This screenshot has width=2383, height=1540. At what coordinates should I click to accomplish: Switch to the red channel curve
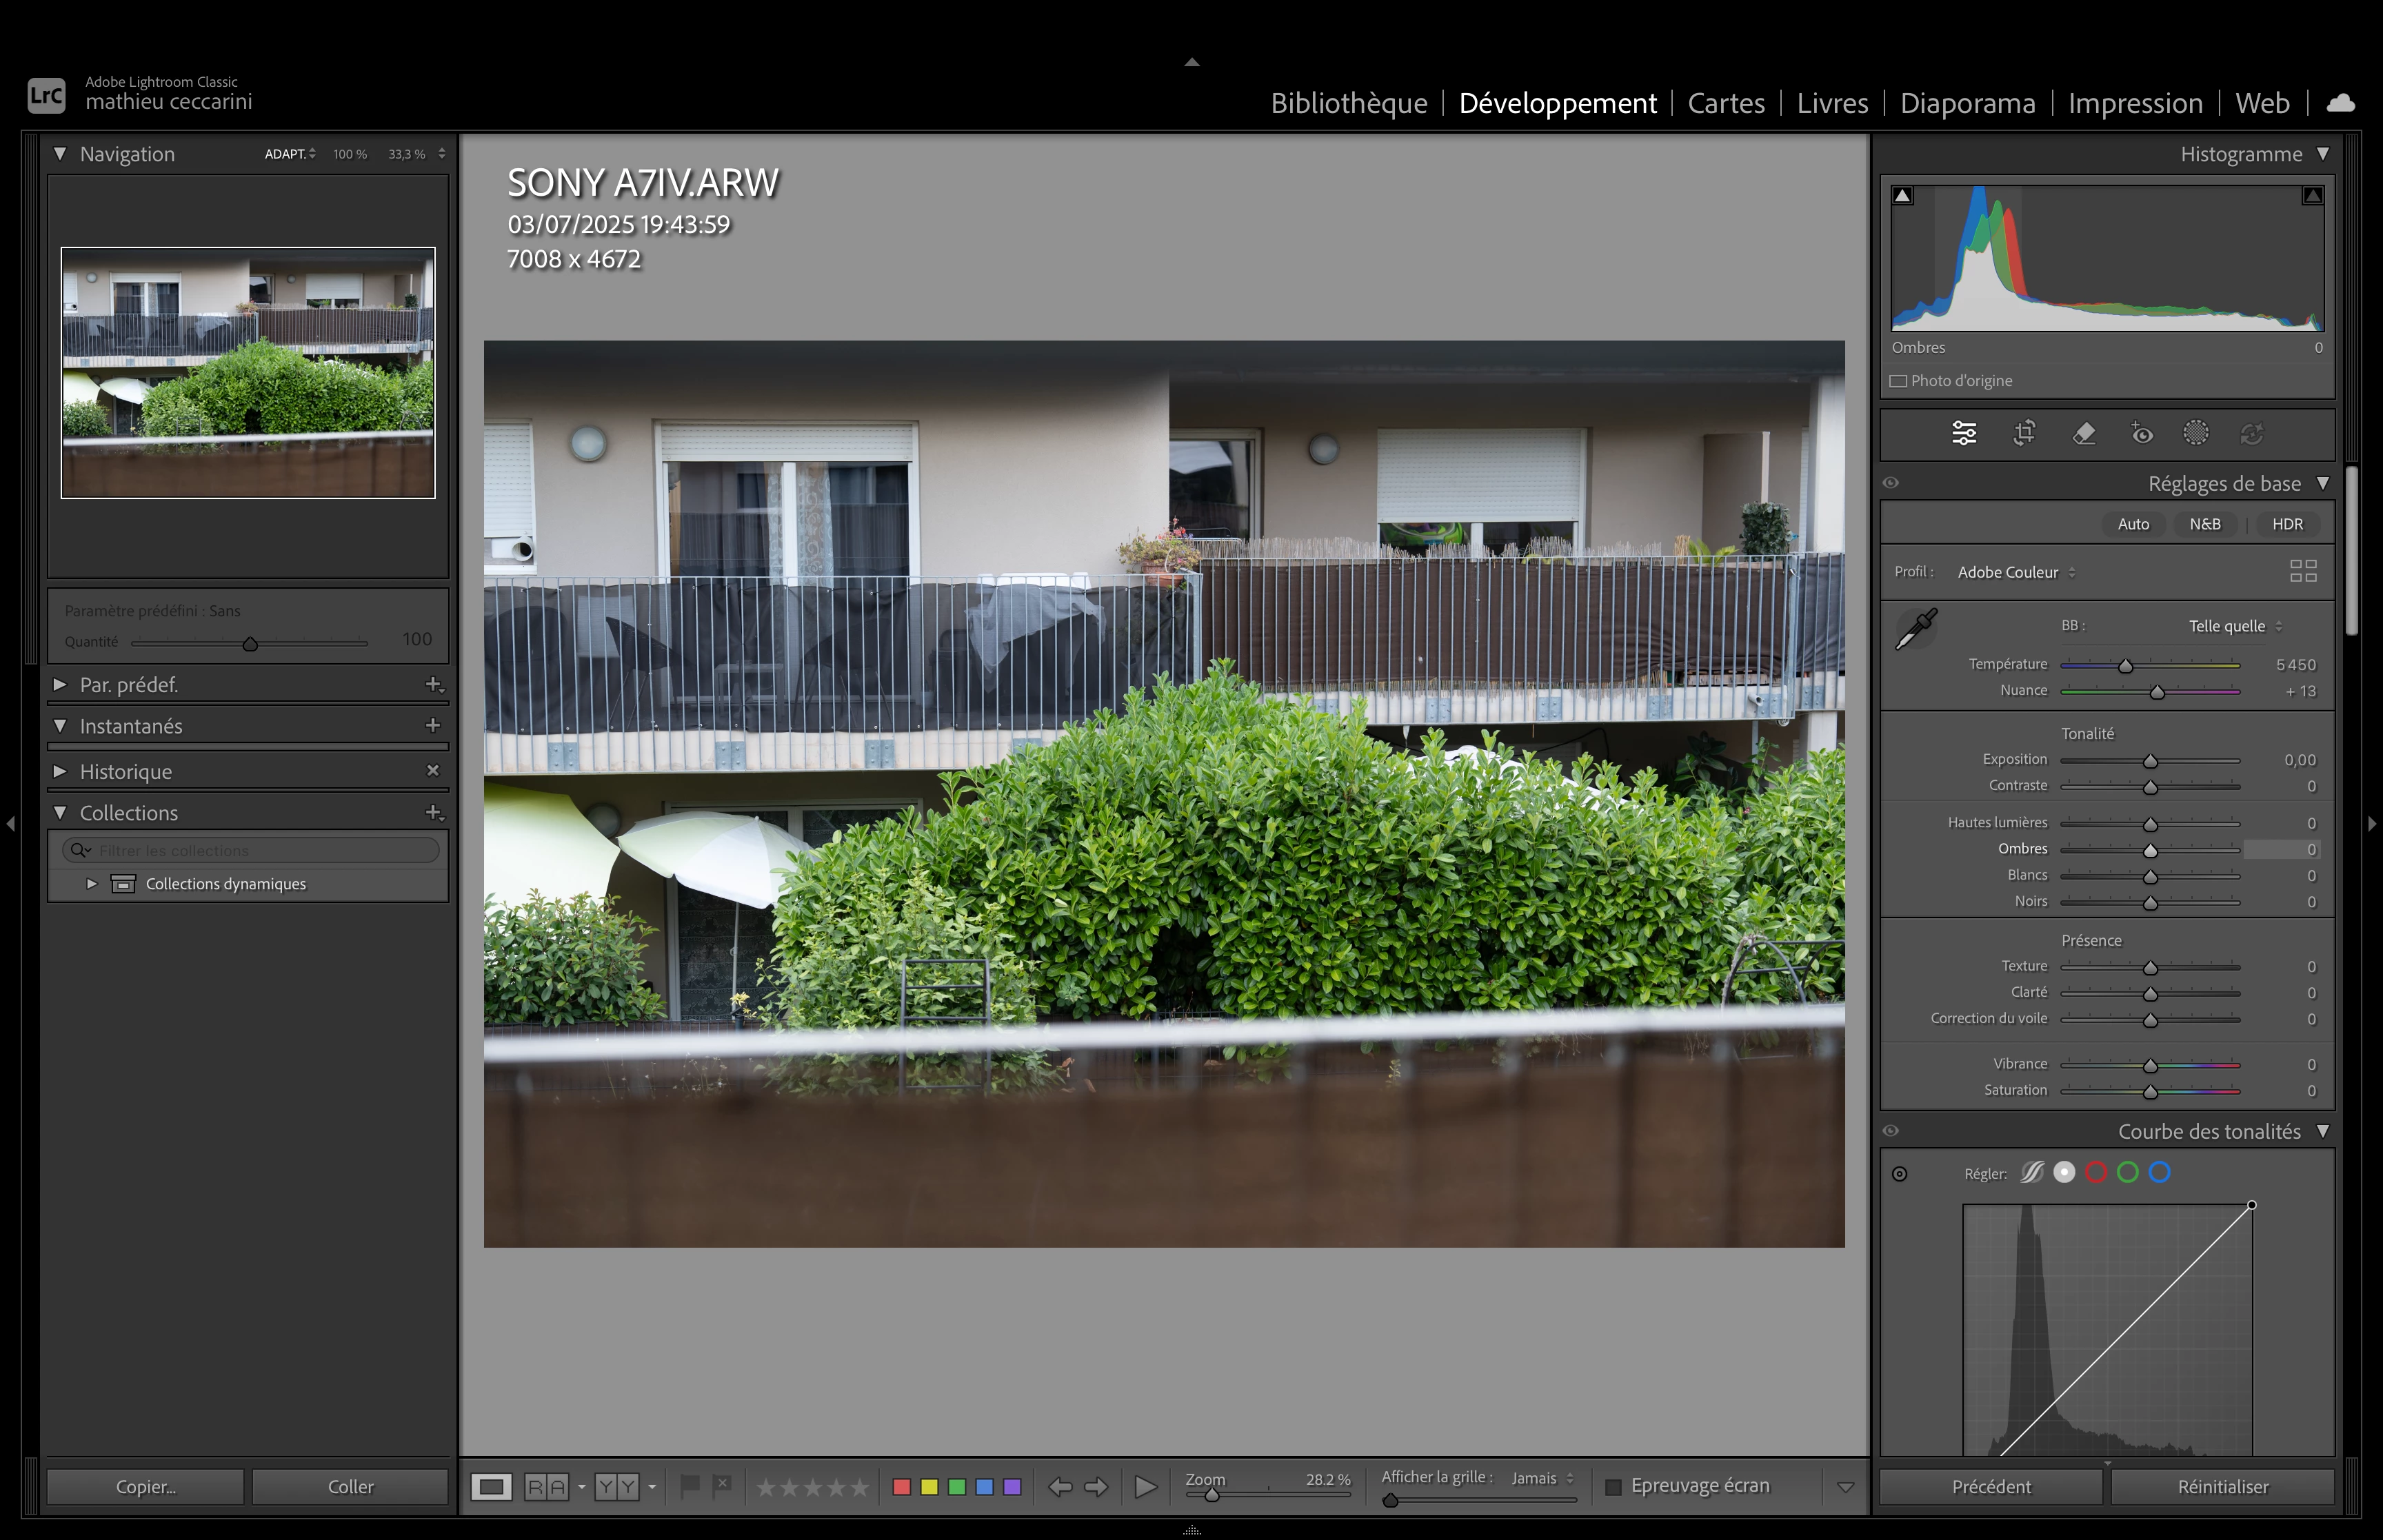pos(2096,1173)
